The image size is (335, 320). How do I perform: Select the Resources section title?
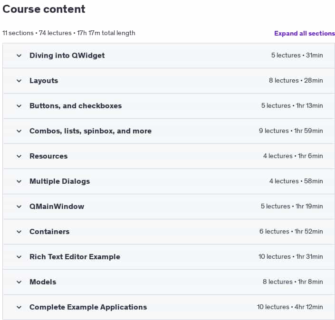pyautogui.click(x=48, y=156)
